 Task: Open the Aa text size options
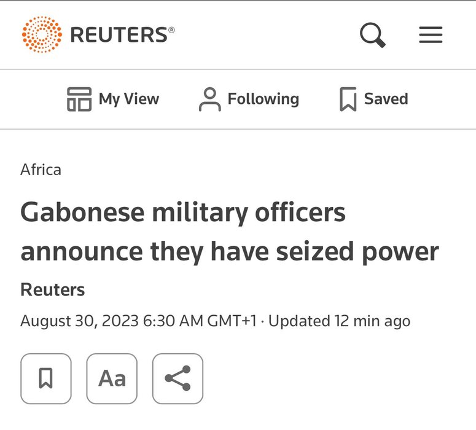click(112, 378)
